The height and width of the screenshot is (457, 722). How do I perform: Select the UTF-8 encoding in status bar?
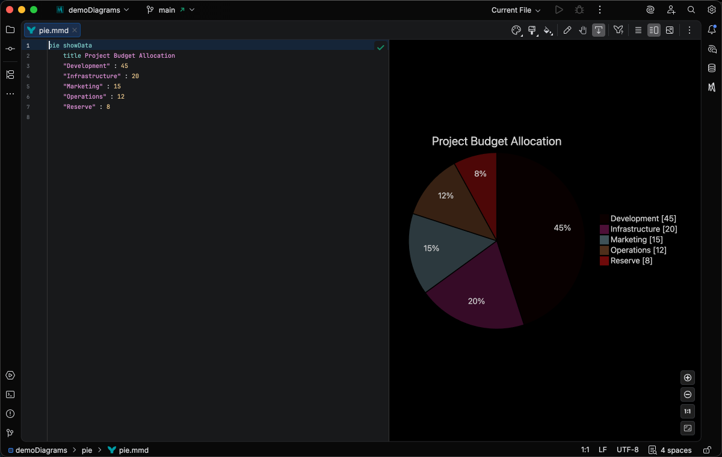click(628, 450)
